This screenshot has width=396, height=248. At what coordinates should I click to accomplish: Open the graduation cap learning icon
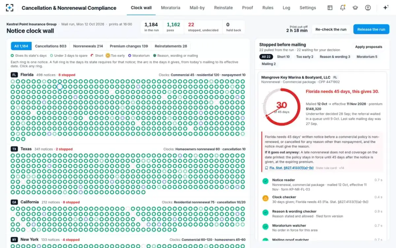tap(355, 8)
